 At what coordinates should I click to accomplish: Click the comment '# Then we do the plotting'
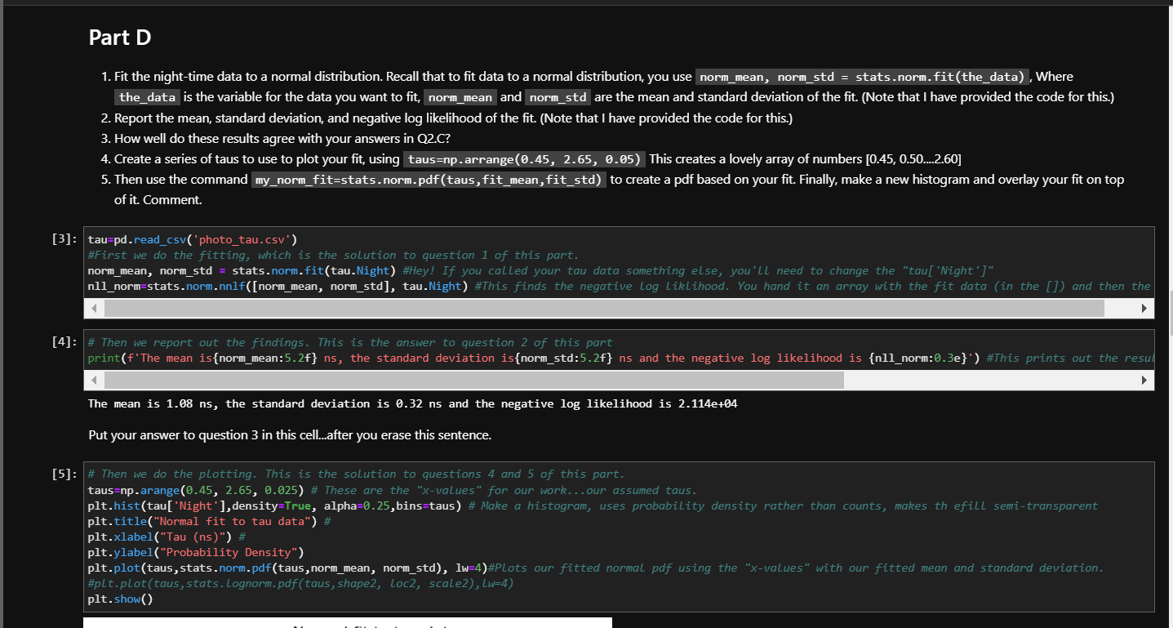(356, 474)
